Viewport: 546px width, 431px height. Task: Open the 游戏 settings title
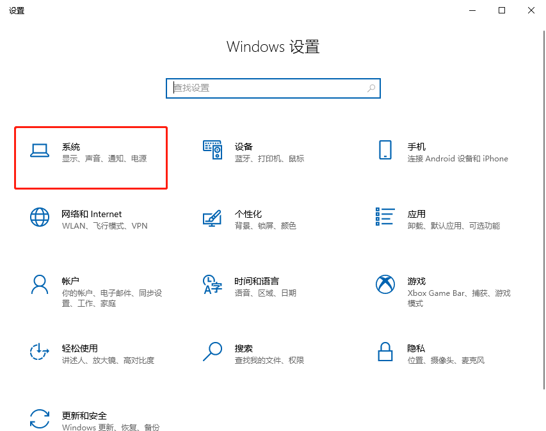click(x=417, y=281)
